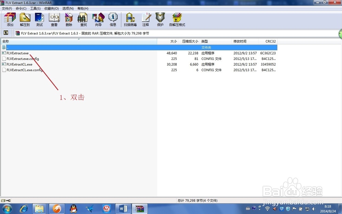Select the FLVExtract.exe.config file
This screenshot has height=214, width=342.
pyautogui.click(x=23, y=59)
